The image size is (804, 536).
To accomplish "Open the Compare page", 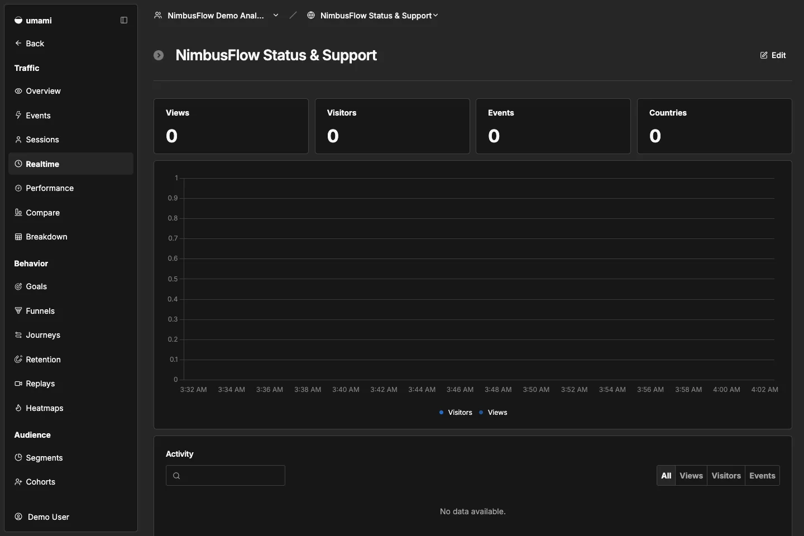I will coord(71,212).
